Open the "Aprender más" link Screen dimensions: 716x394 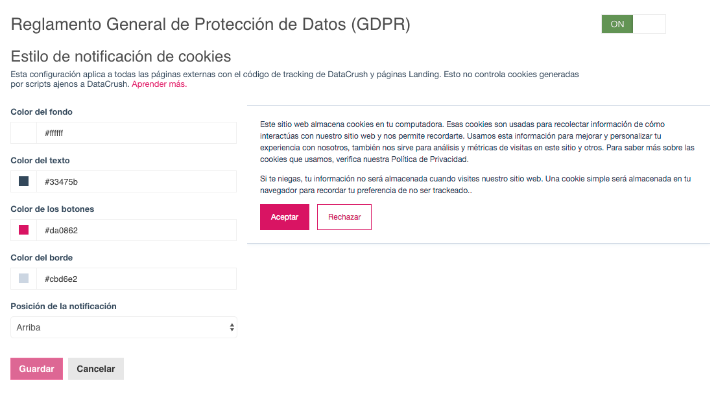[x=158, y=84]
